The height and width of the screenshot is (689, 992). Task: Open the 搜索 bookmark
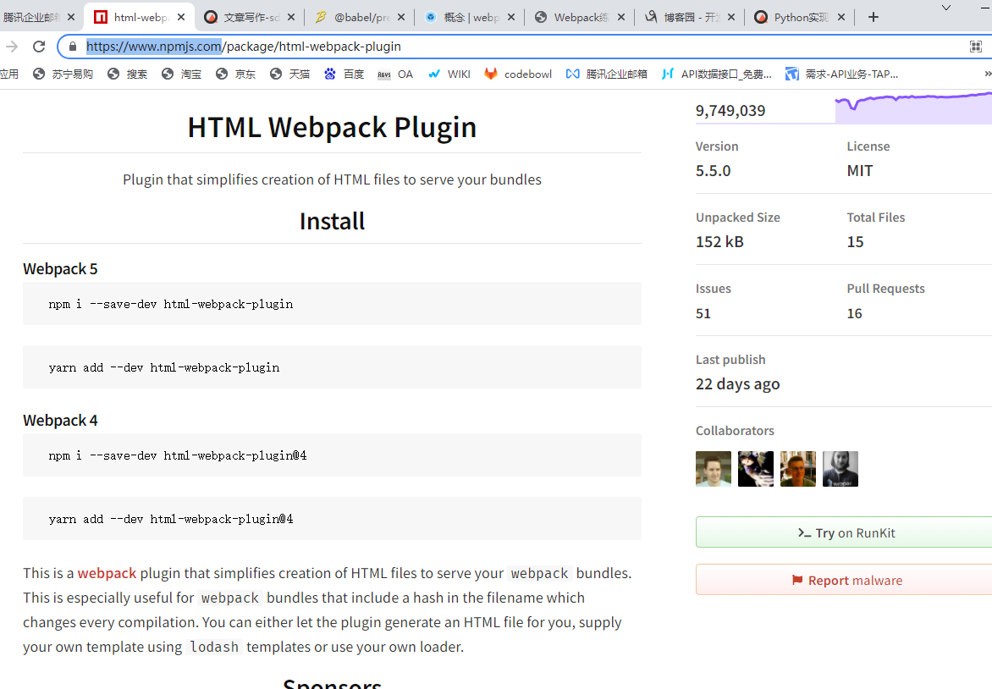[x=128, y=74]
